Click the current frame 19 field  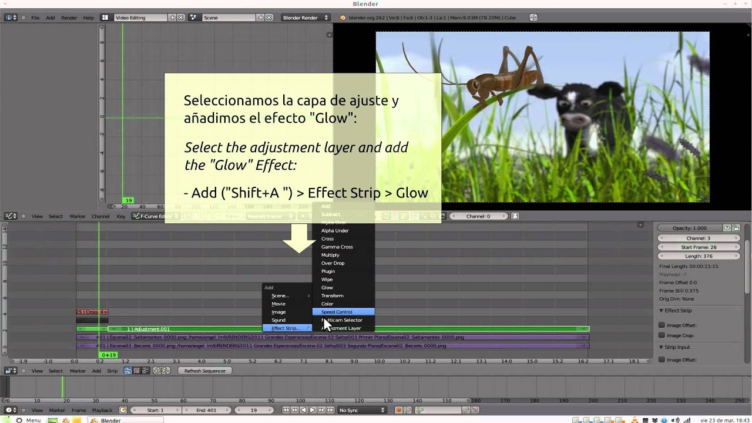pos(254,410)
